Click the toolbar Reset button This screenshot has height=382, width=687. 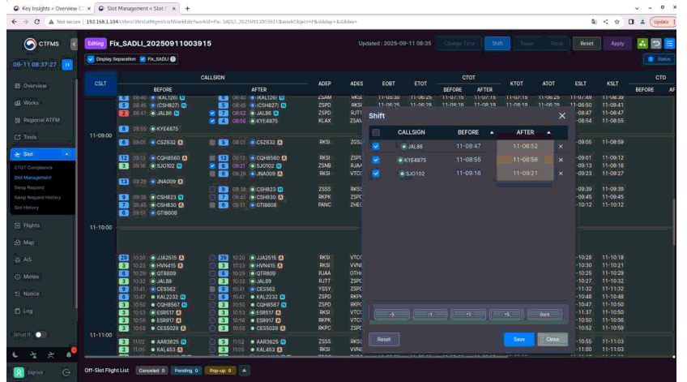[x=587, y=44]
